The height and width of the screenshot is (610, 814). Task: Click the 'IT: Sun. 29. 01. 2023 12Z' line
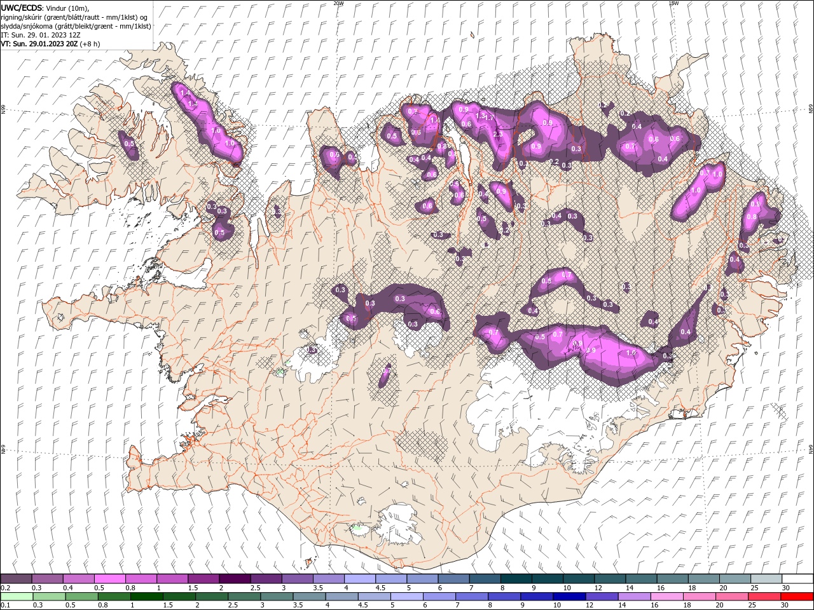click(40, 35)
